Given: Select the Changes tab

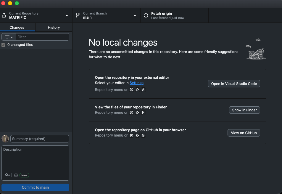Looking at the screenshot, I should coord(17,28).
